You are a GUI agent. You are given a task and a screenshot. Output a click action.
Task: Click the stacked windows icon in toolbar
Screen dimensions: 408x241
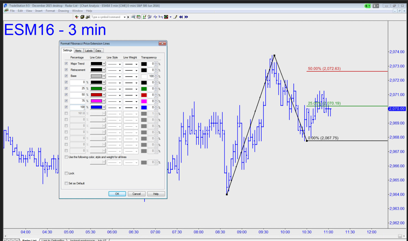point(82,17)
